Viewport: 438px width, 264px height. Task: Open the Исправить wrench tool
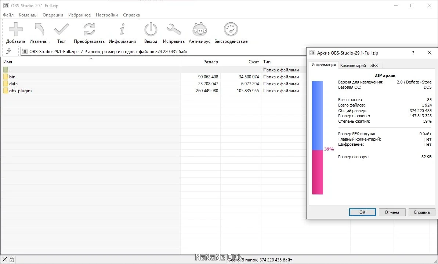click(x=174, y=30)
